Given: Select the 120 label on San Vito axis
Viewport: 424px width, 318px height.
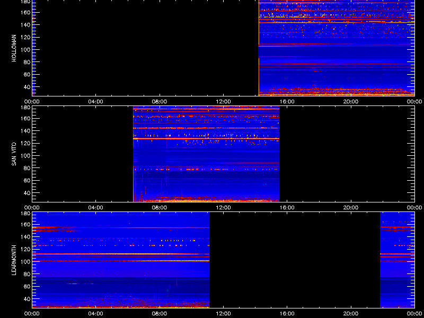Looking at the screenshot, I should 25,143.
